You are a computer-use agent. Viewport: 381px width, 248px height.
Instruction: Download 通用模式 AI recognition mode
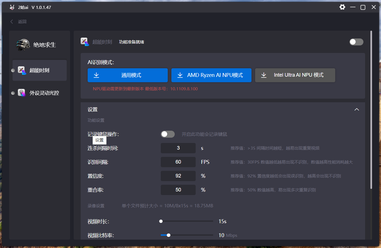(x=128, y=75)
